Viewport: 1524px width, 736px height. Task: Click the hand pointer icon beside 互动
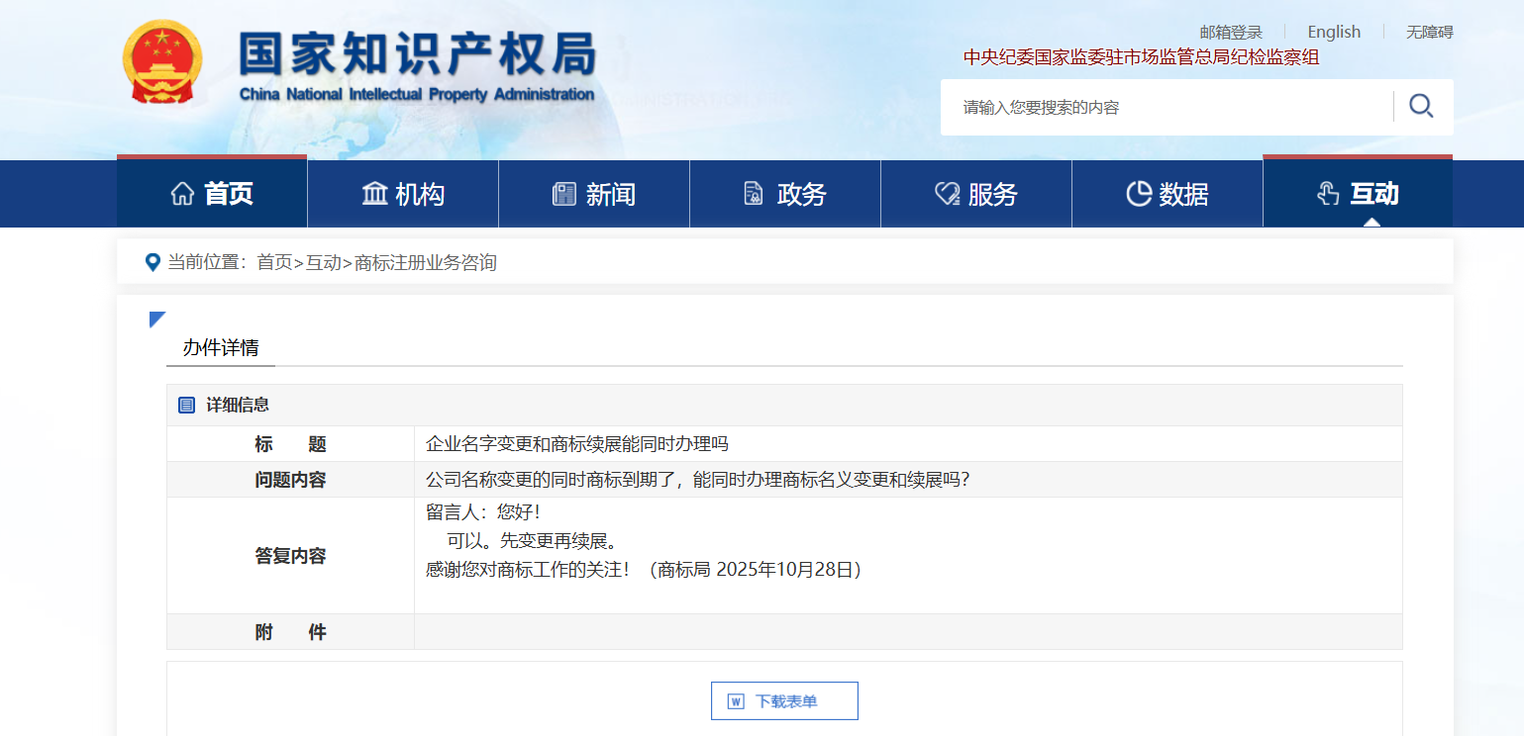pyautogui.click(x=1328, y=194)
